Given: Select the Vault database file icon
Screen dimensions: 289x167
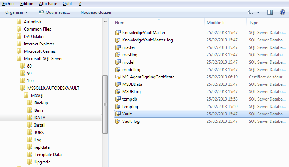Looking at the screenshot, I should pos(118,114).
